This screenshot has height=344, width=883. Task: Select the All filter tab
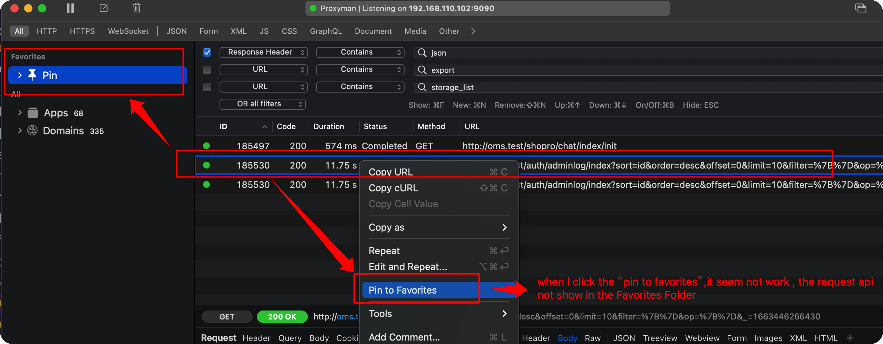coord(19,31)
